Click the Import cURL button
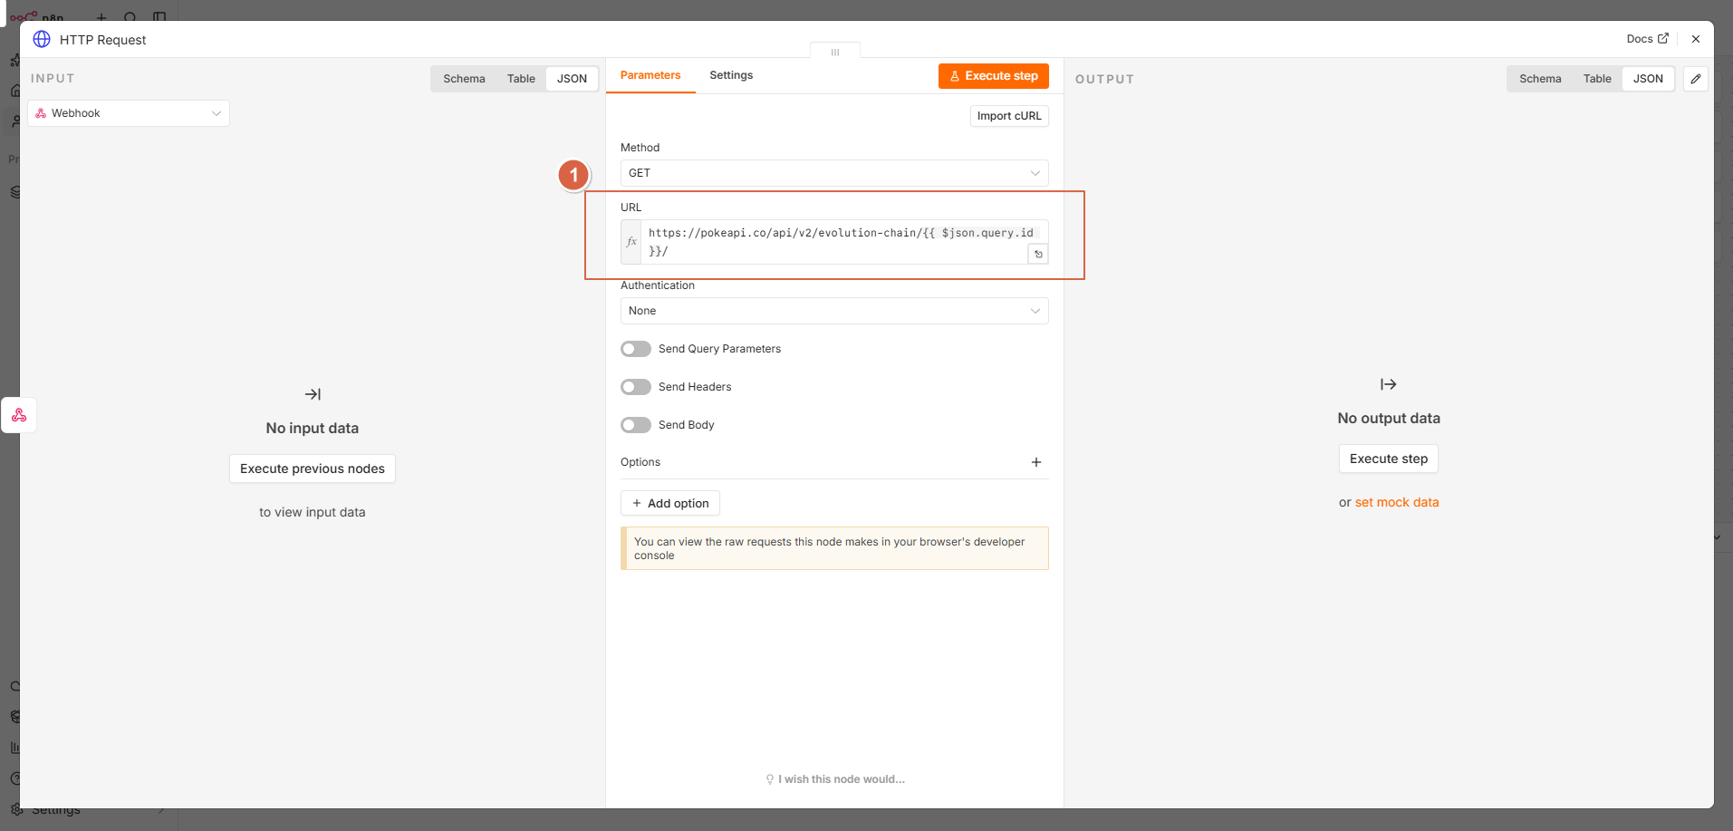Viewport: 1733px width, 831px height. pos(1009,116)
